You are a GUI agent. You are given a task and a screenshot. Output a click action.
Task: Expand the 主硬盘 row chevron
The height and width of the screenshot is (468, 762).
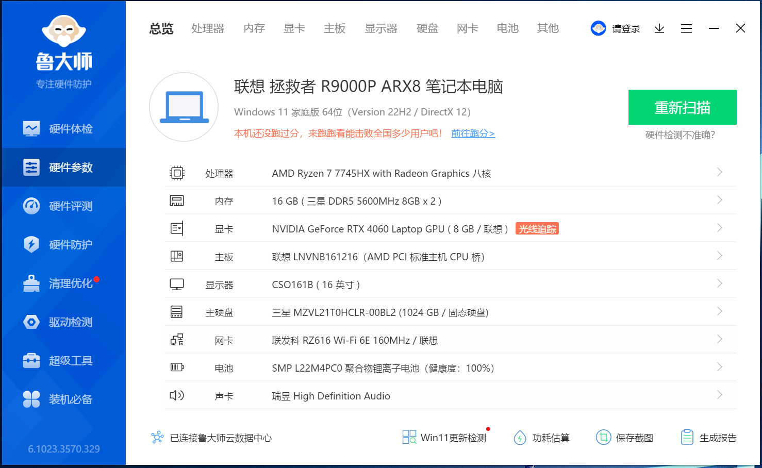[720, 311]
